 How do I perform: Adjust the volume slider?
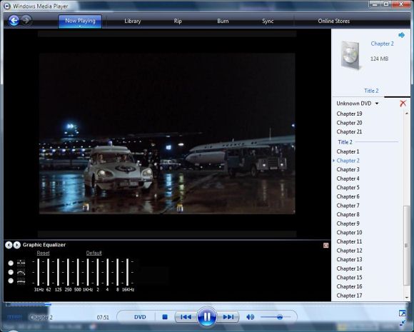click(x=276, y=317)
